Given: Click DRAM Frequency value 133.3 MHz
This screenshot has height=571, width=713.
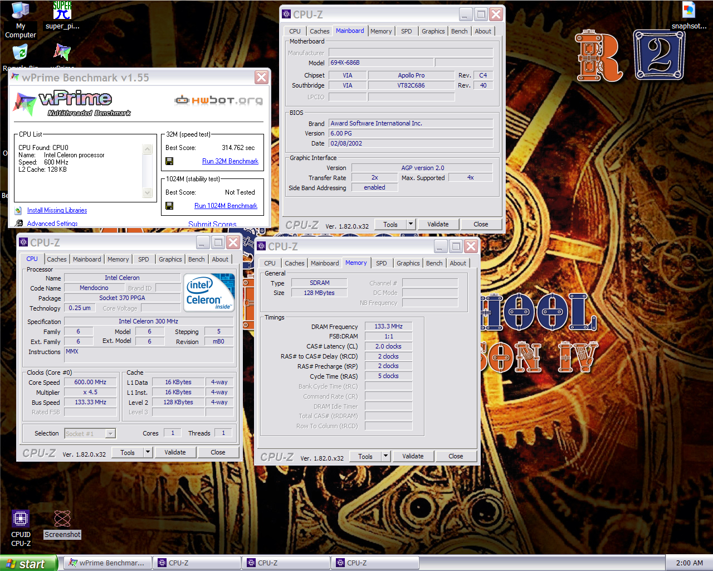Looking at the screenshot, I should 388,326.
